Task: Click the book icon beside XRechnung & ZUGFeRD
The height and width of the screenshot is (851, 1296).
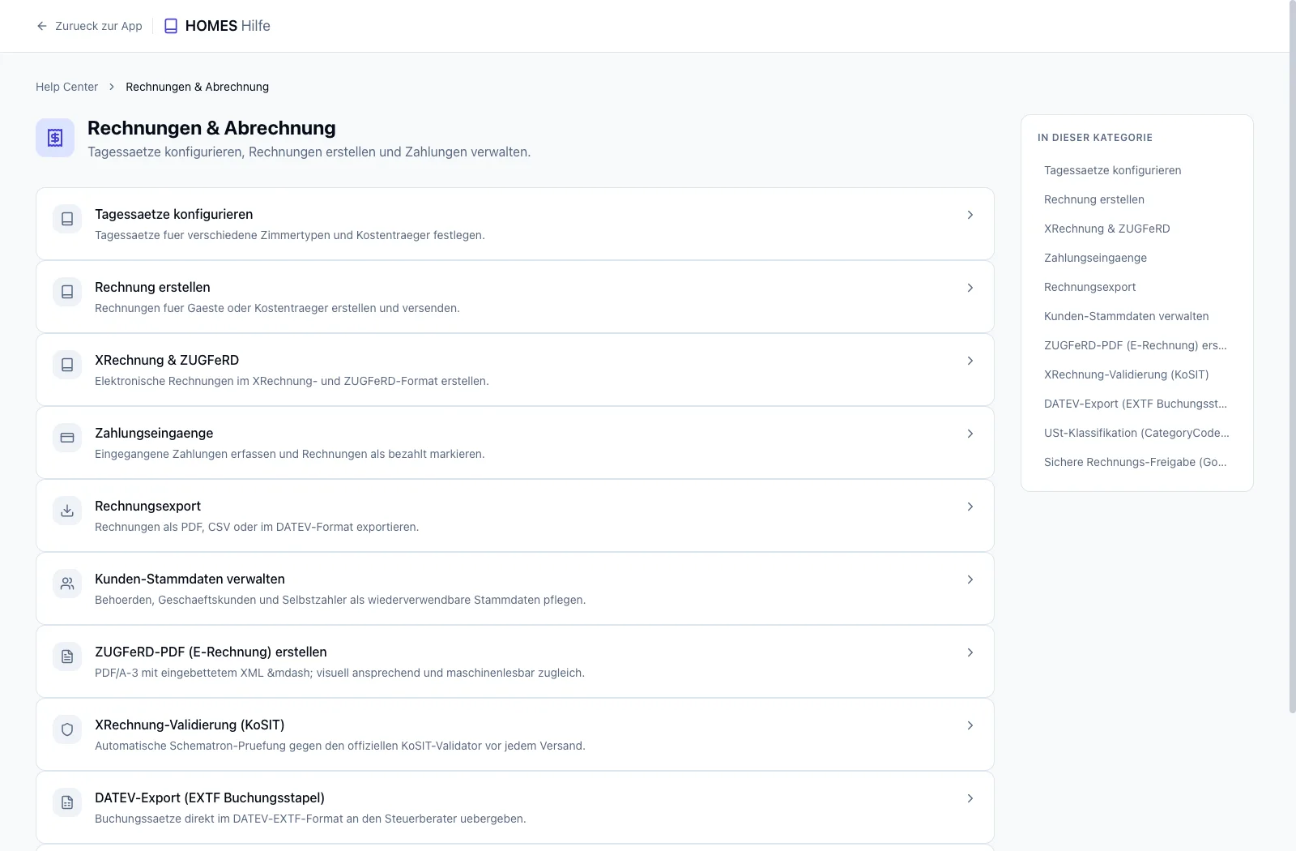Action: pos(67,365)
